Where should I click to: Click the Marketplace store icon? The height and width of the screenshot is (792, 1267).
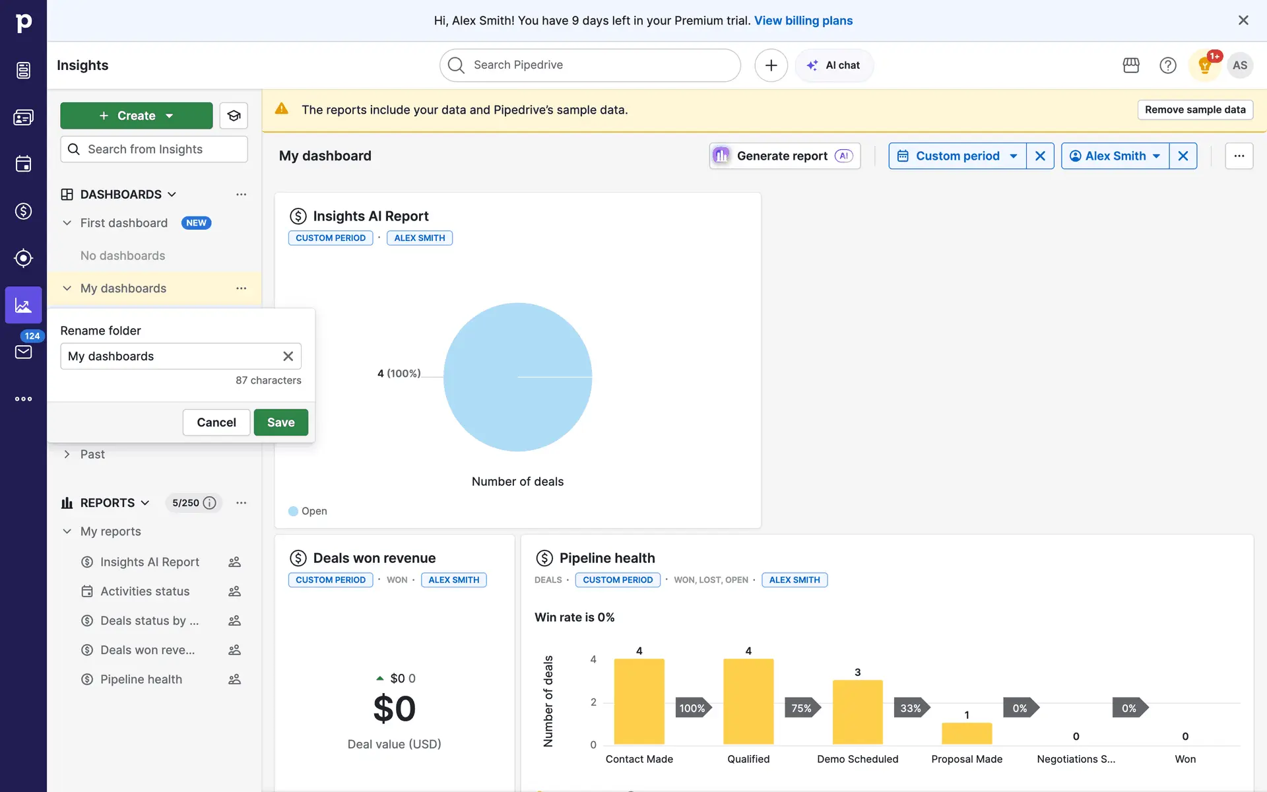coord(1131,65)
